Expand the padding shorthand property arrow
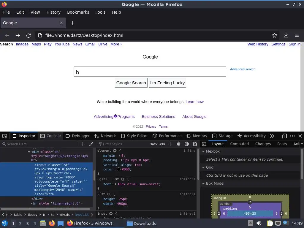Screen dimensions: 304x228 tap(121, 160)
